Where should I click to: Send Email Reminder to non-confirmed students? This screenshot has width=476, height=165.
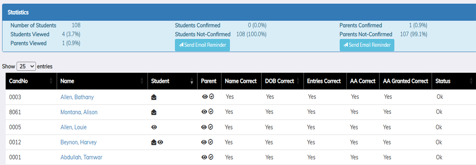(x=202, y=45)
